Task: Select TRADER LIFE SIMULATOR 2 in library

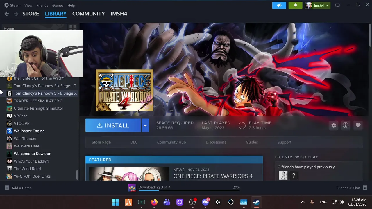Action: click(x=38, y=101)
